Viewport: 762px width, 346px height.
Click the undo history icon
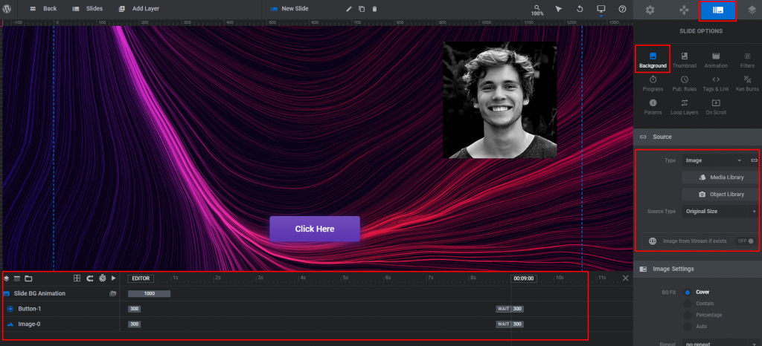[580, 9]
